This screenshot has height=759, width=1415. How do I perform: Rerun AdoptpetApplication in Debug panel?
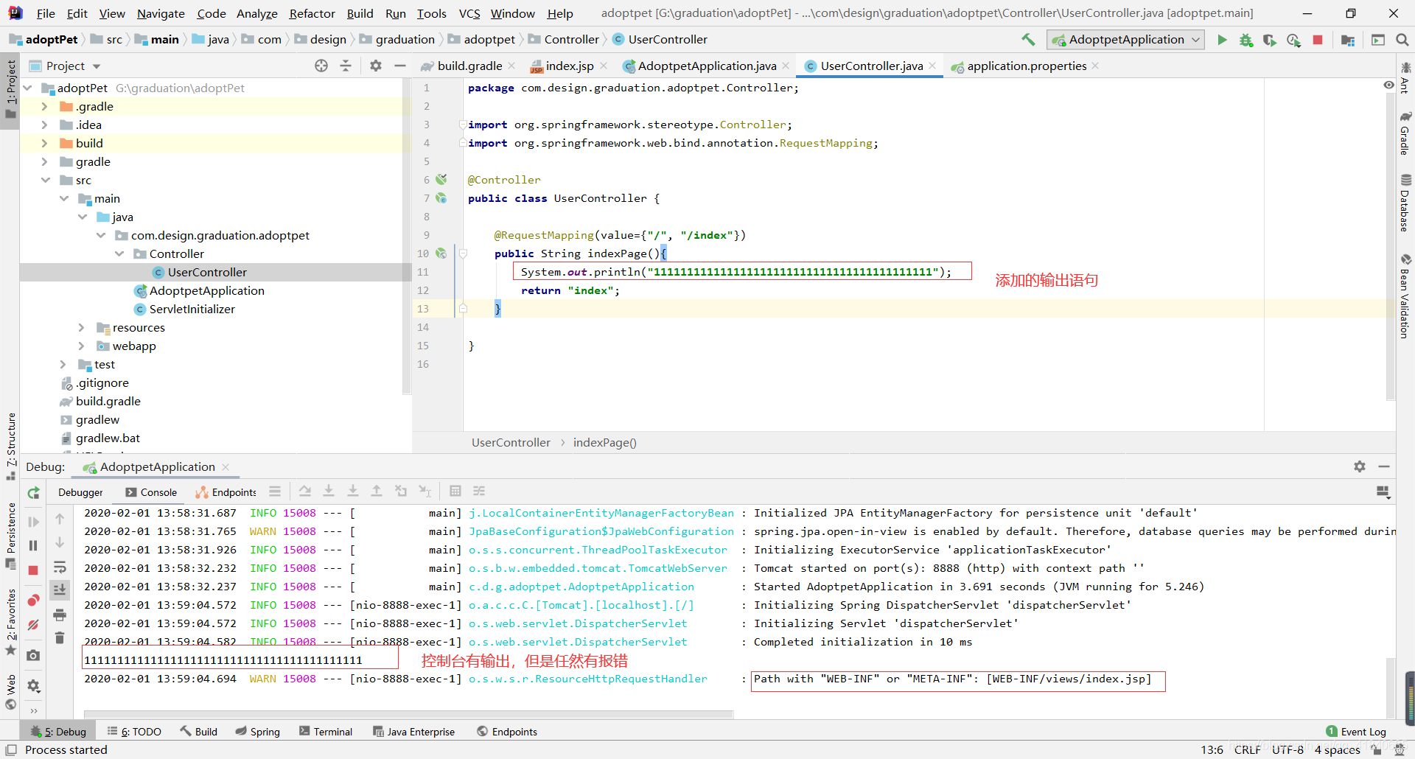tap(33, 493)
